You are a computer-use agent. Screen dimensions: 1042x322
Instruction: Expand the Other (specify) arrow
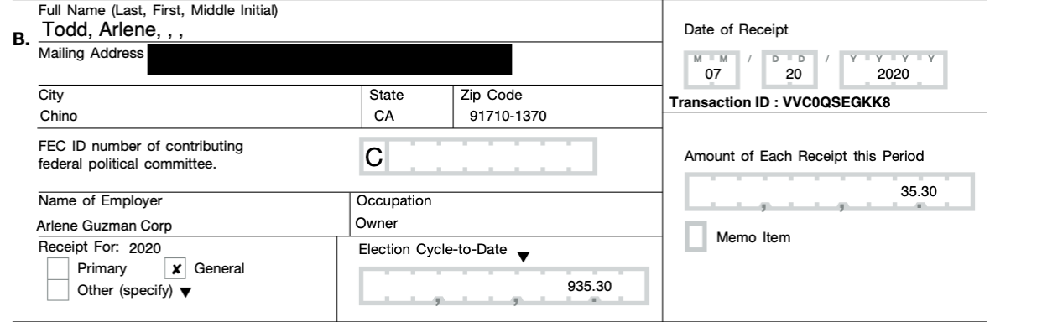185,292
